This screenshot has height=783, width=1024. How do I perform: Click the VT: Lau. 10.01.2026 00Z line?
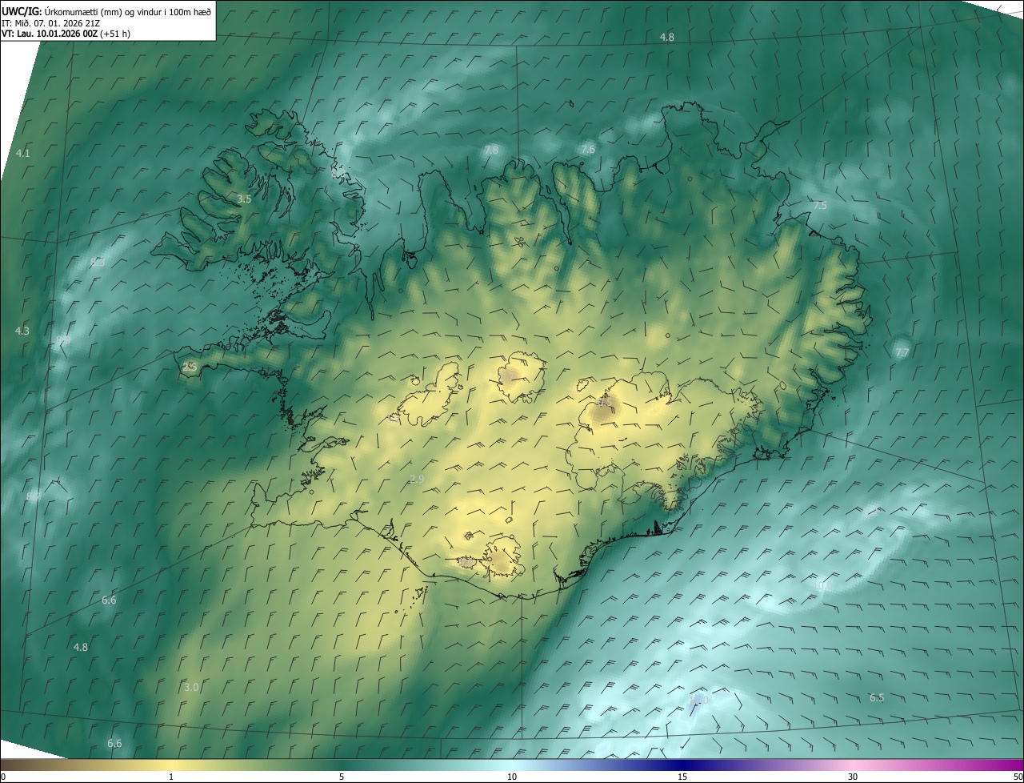coord(66,34)
